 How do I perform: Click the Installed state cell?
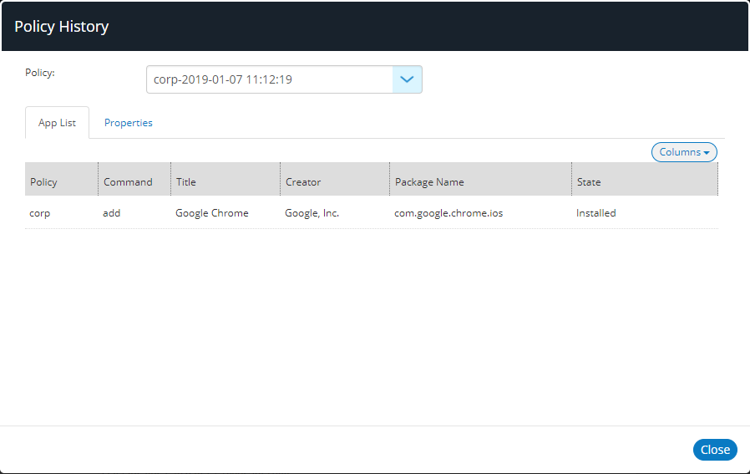tap(596, 213)
